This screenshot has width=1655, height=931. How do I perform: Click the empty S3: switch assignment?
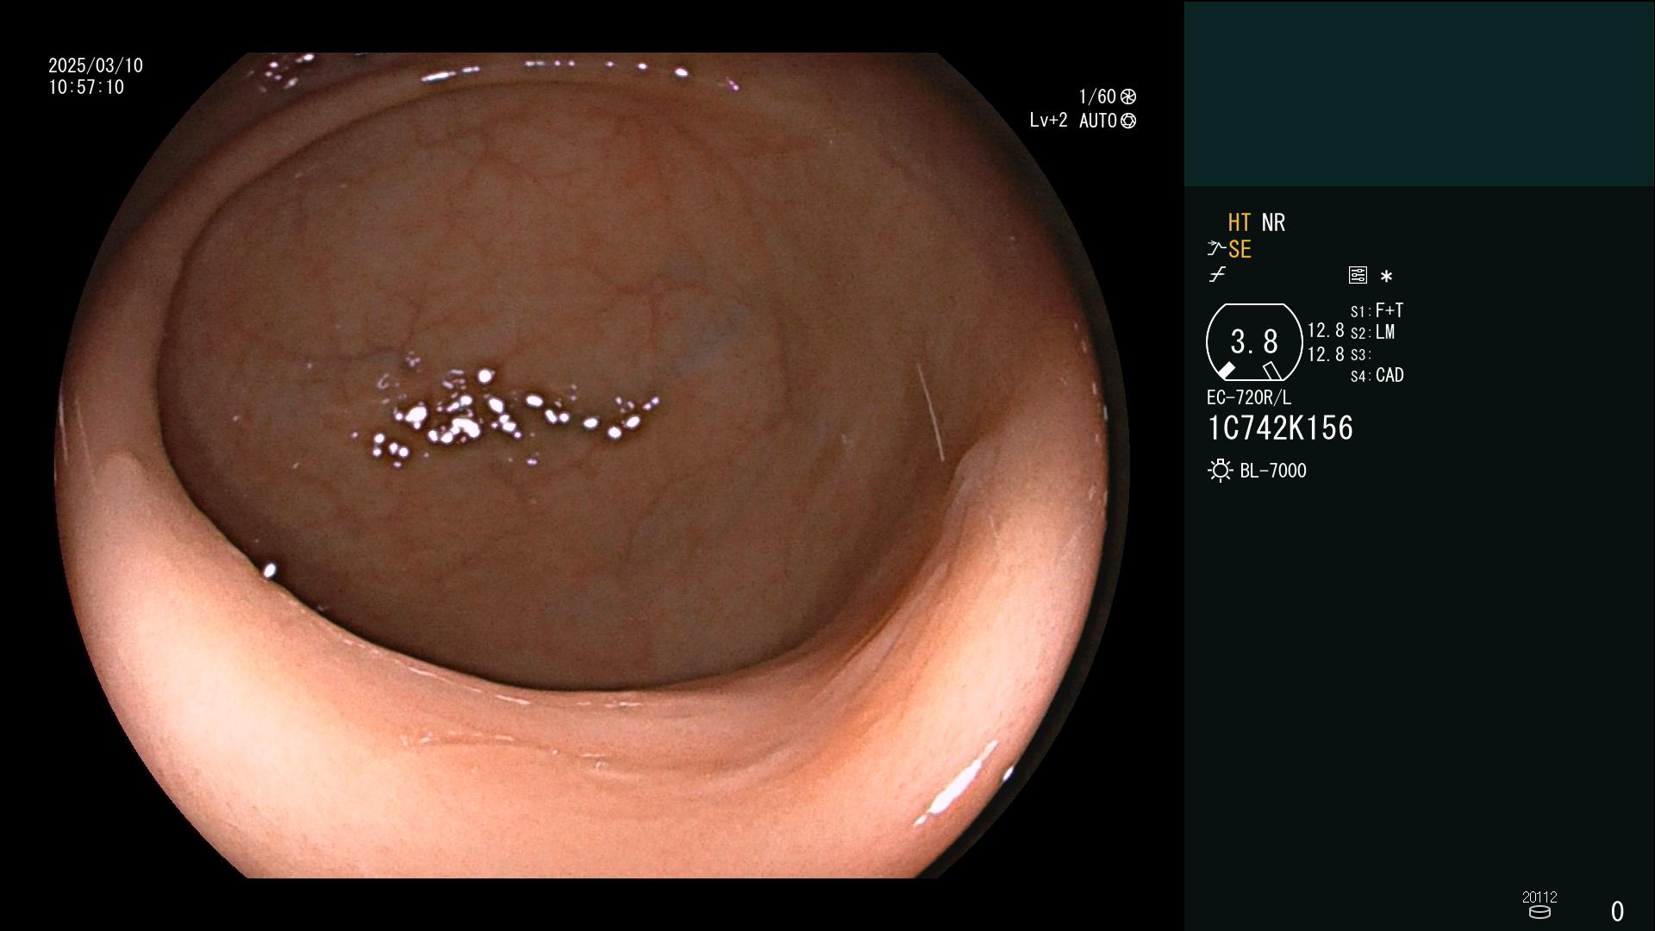(x=1360, y=354)
